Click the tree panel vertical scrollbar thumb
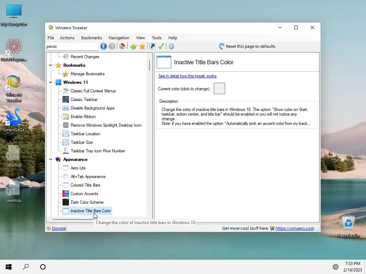 [149, 65]
